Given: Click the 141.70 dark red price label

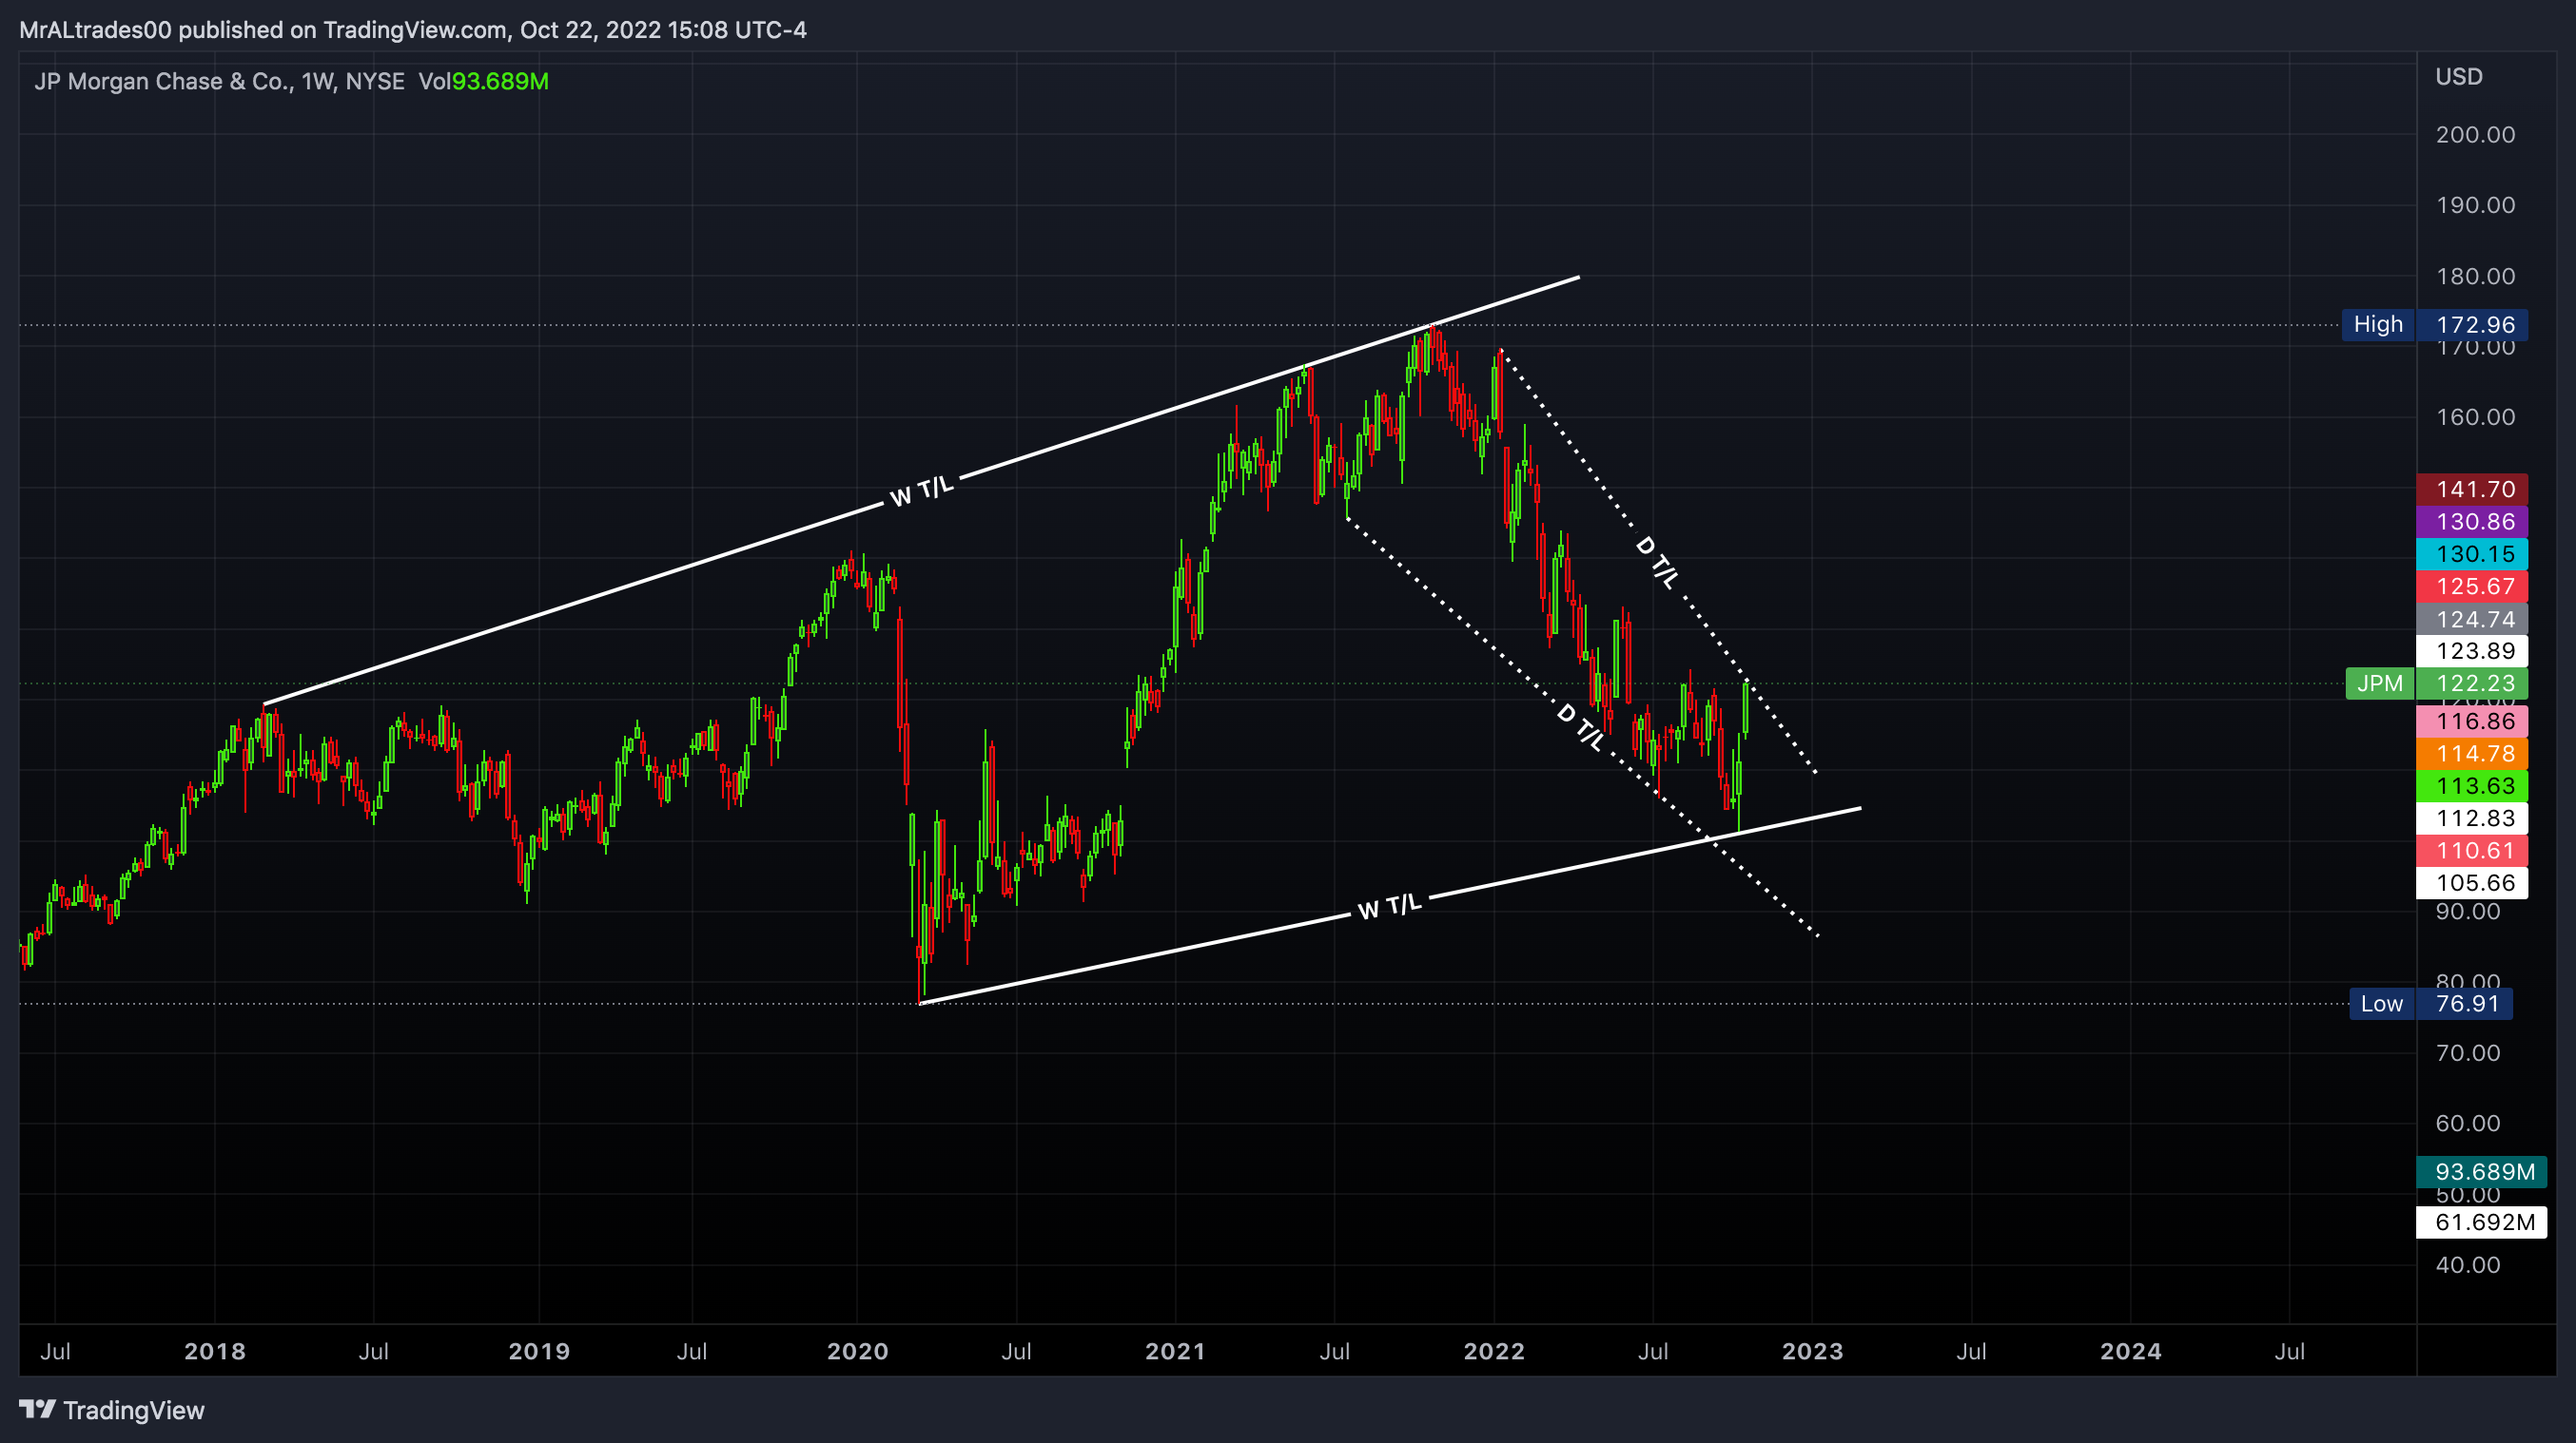Looking at the screenshot, I should [2472, 490].
